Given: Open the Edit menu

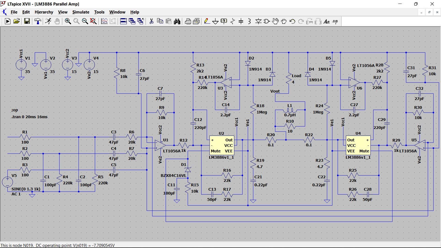Looking at the screenshot, I should pyautogui.click(x=26, y=12).
